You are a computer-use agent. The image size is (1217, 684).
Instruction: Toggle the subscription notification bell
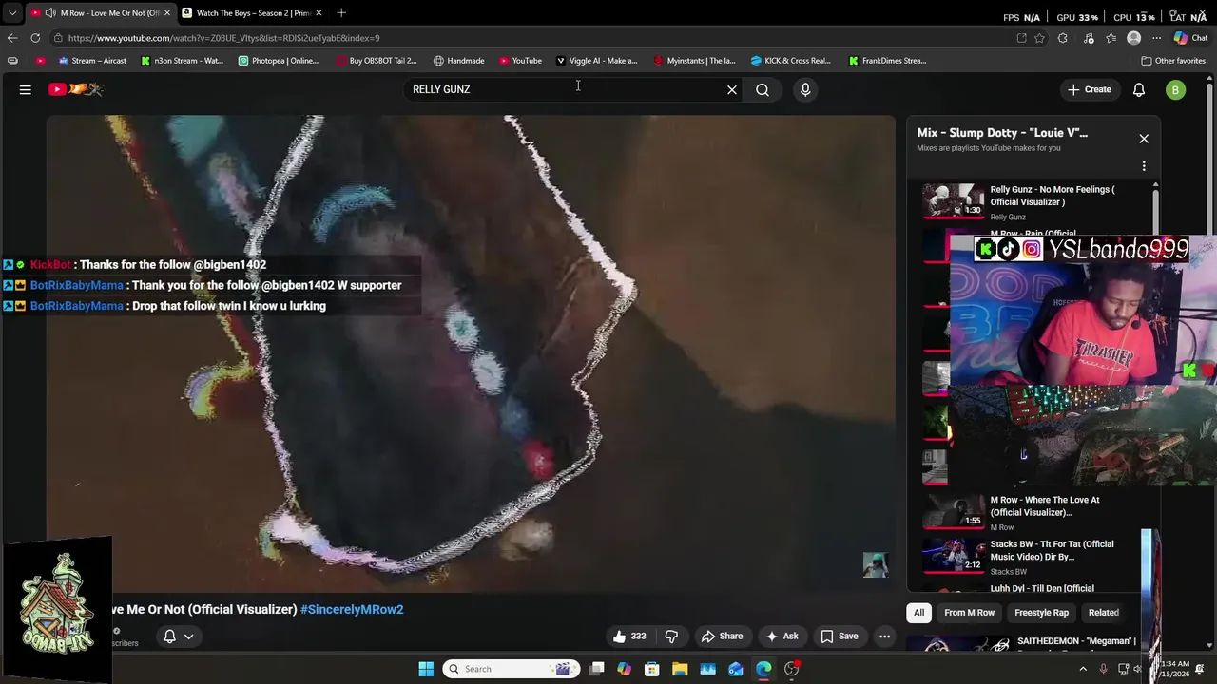(169, 636)
